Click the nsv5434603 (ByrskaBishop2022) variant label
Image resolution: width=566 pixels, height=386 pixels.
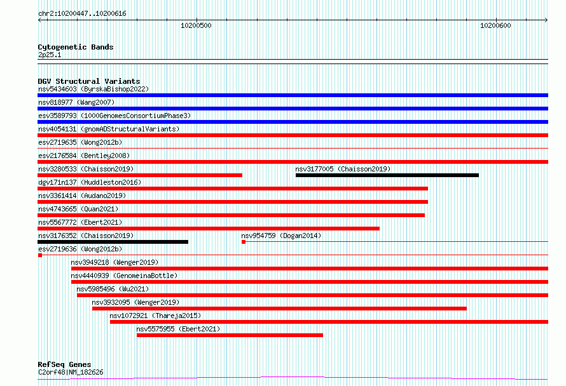tap(93, 89)
